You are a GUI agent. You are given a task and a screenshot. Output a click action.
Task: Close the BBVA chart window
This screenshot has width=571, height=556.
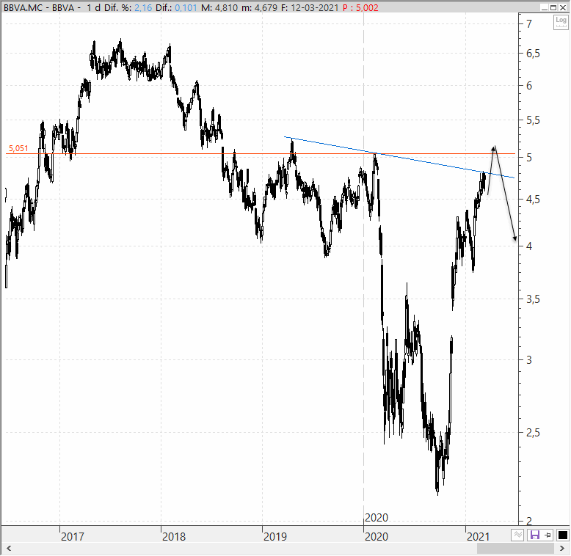tap(563, 7)
